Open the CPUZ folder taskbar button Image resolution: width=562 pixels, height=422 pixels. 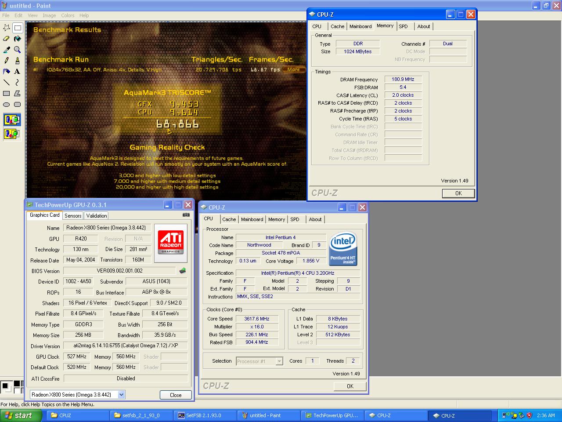pos(78,415)
